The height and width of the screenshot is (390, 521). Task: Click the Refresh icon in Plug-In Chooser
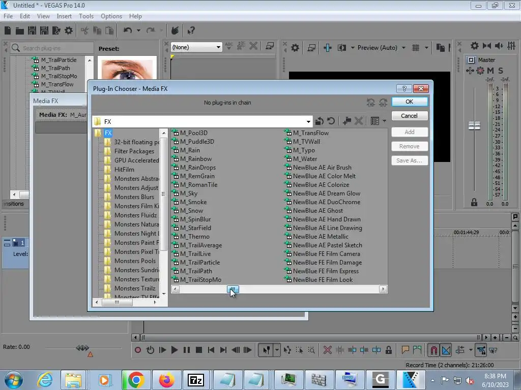331,121
